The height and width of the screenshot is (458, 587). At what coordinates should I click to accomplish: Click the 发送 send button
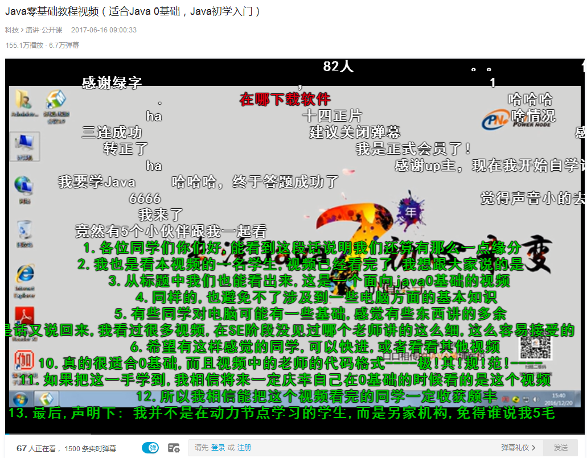click(x=560, y=448)
